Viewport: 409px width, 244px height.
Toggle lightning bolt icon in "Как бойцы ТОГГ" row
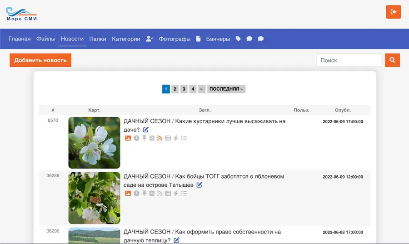pyautogui.click(x=176, y=194)
